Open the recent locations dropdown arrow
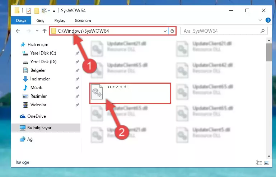Viewport: 276px width, 177px height. click(37, 31)
